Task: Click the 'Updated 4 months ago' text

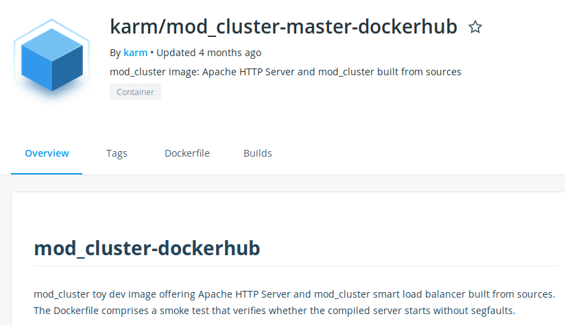Action: [209, 53]
